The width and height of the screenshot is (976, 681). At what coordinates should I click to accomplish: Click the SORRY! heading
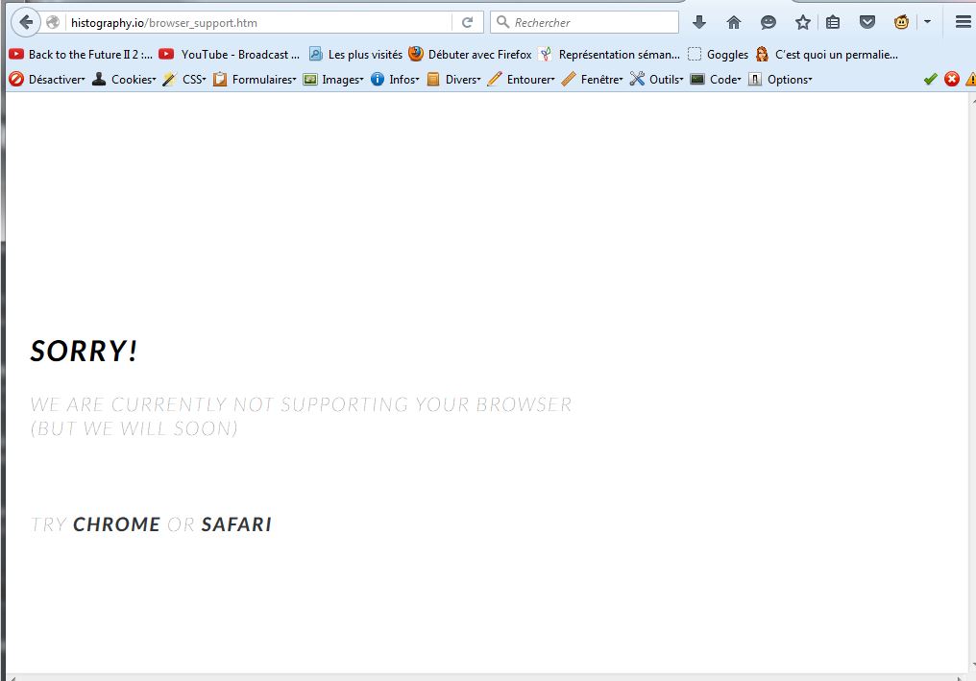[84, 352]
